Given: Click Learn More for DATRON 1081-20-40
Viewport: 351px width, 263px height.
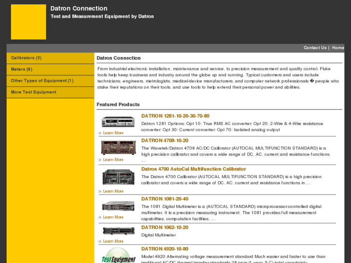Looking at the screenshot, I should coord(113,217).
